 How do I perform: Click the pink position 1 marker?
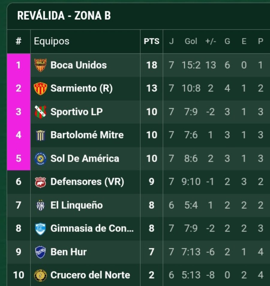coord(19,65)
